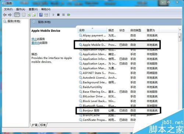Select the Base Filtering En... service name
The height and width of the screenshot is (134, 184).
pos(95,92)
